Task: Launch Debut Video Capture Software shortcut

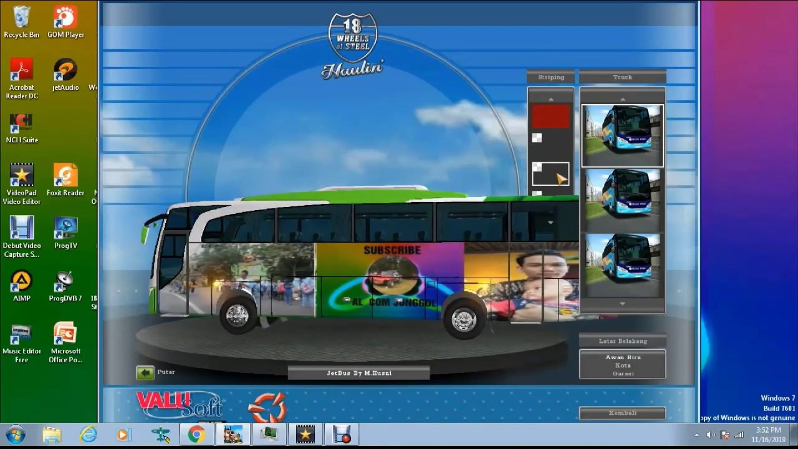Action: [21, 238]
